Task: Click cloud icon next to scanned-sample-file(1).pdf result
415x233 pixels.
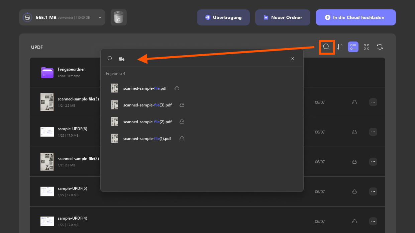Action: [x=182, y=138]
